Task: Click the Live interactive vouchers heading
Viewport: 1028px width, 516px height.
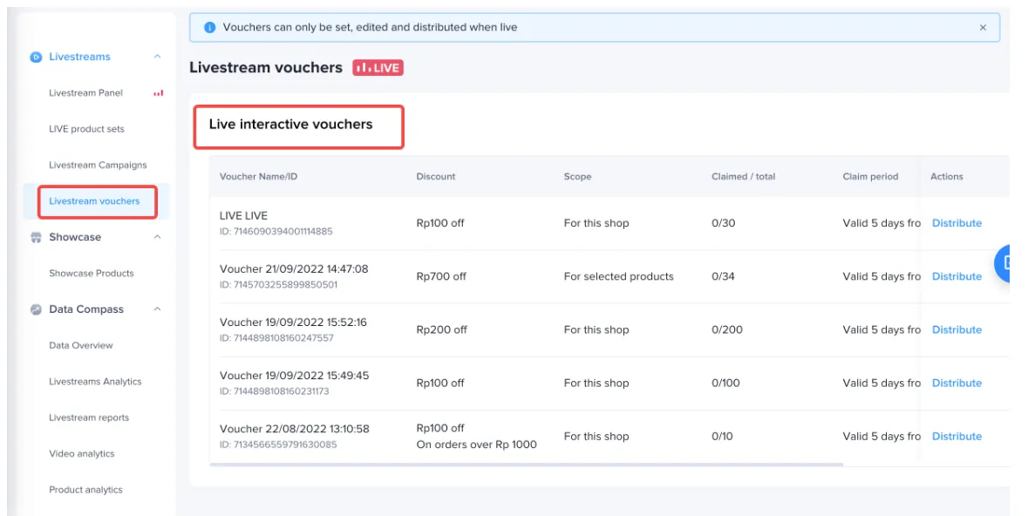Action: 290,125
